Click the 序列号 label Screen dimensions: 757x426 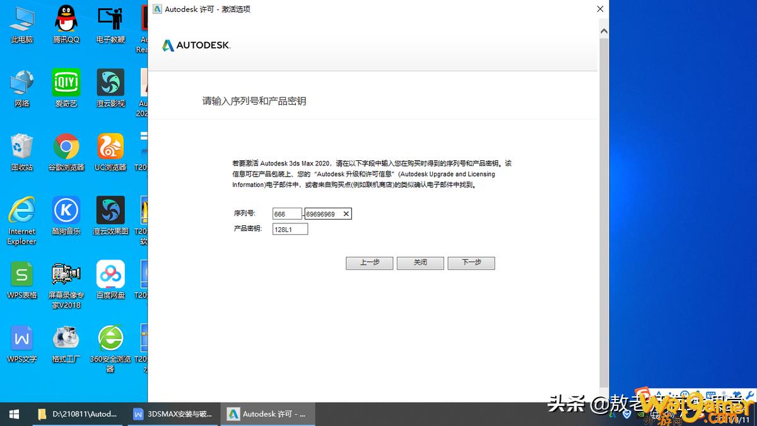click(244, 214)
